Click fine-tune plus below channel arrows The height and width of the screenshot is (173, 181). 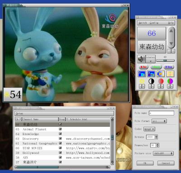173,51
